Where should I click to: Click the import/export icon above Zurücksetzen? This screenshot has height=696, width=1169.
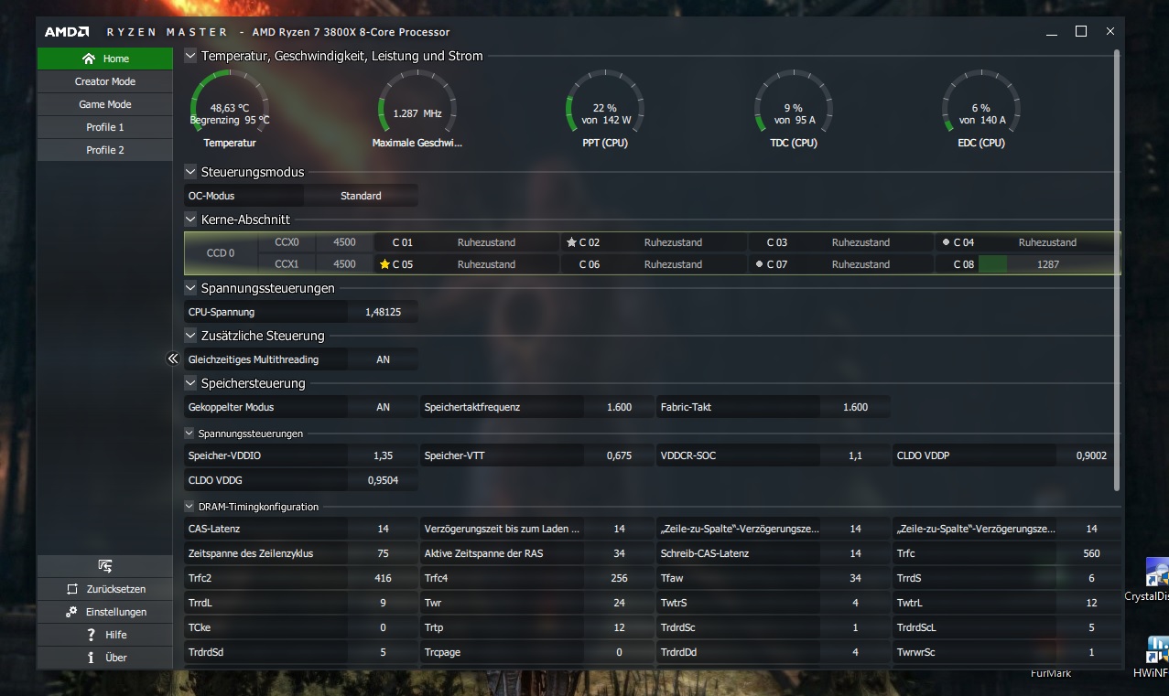[104, 566]
